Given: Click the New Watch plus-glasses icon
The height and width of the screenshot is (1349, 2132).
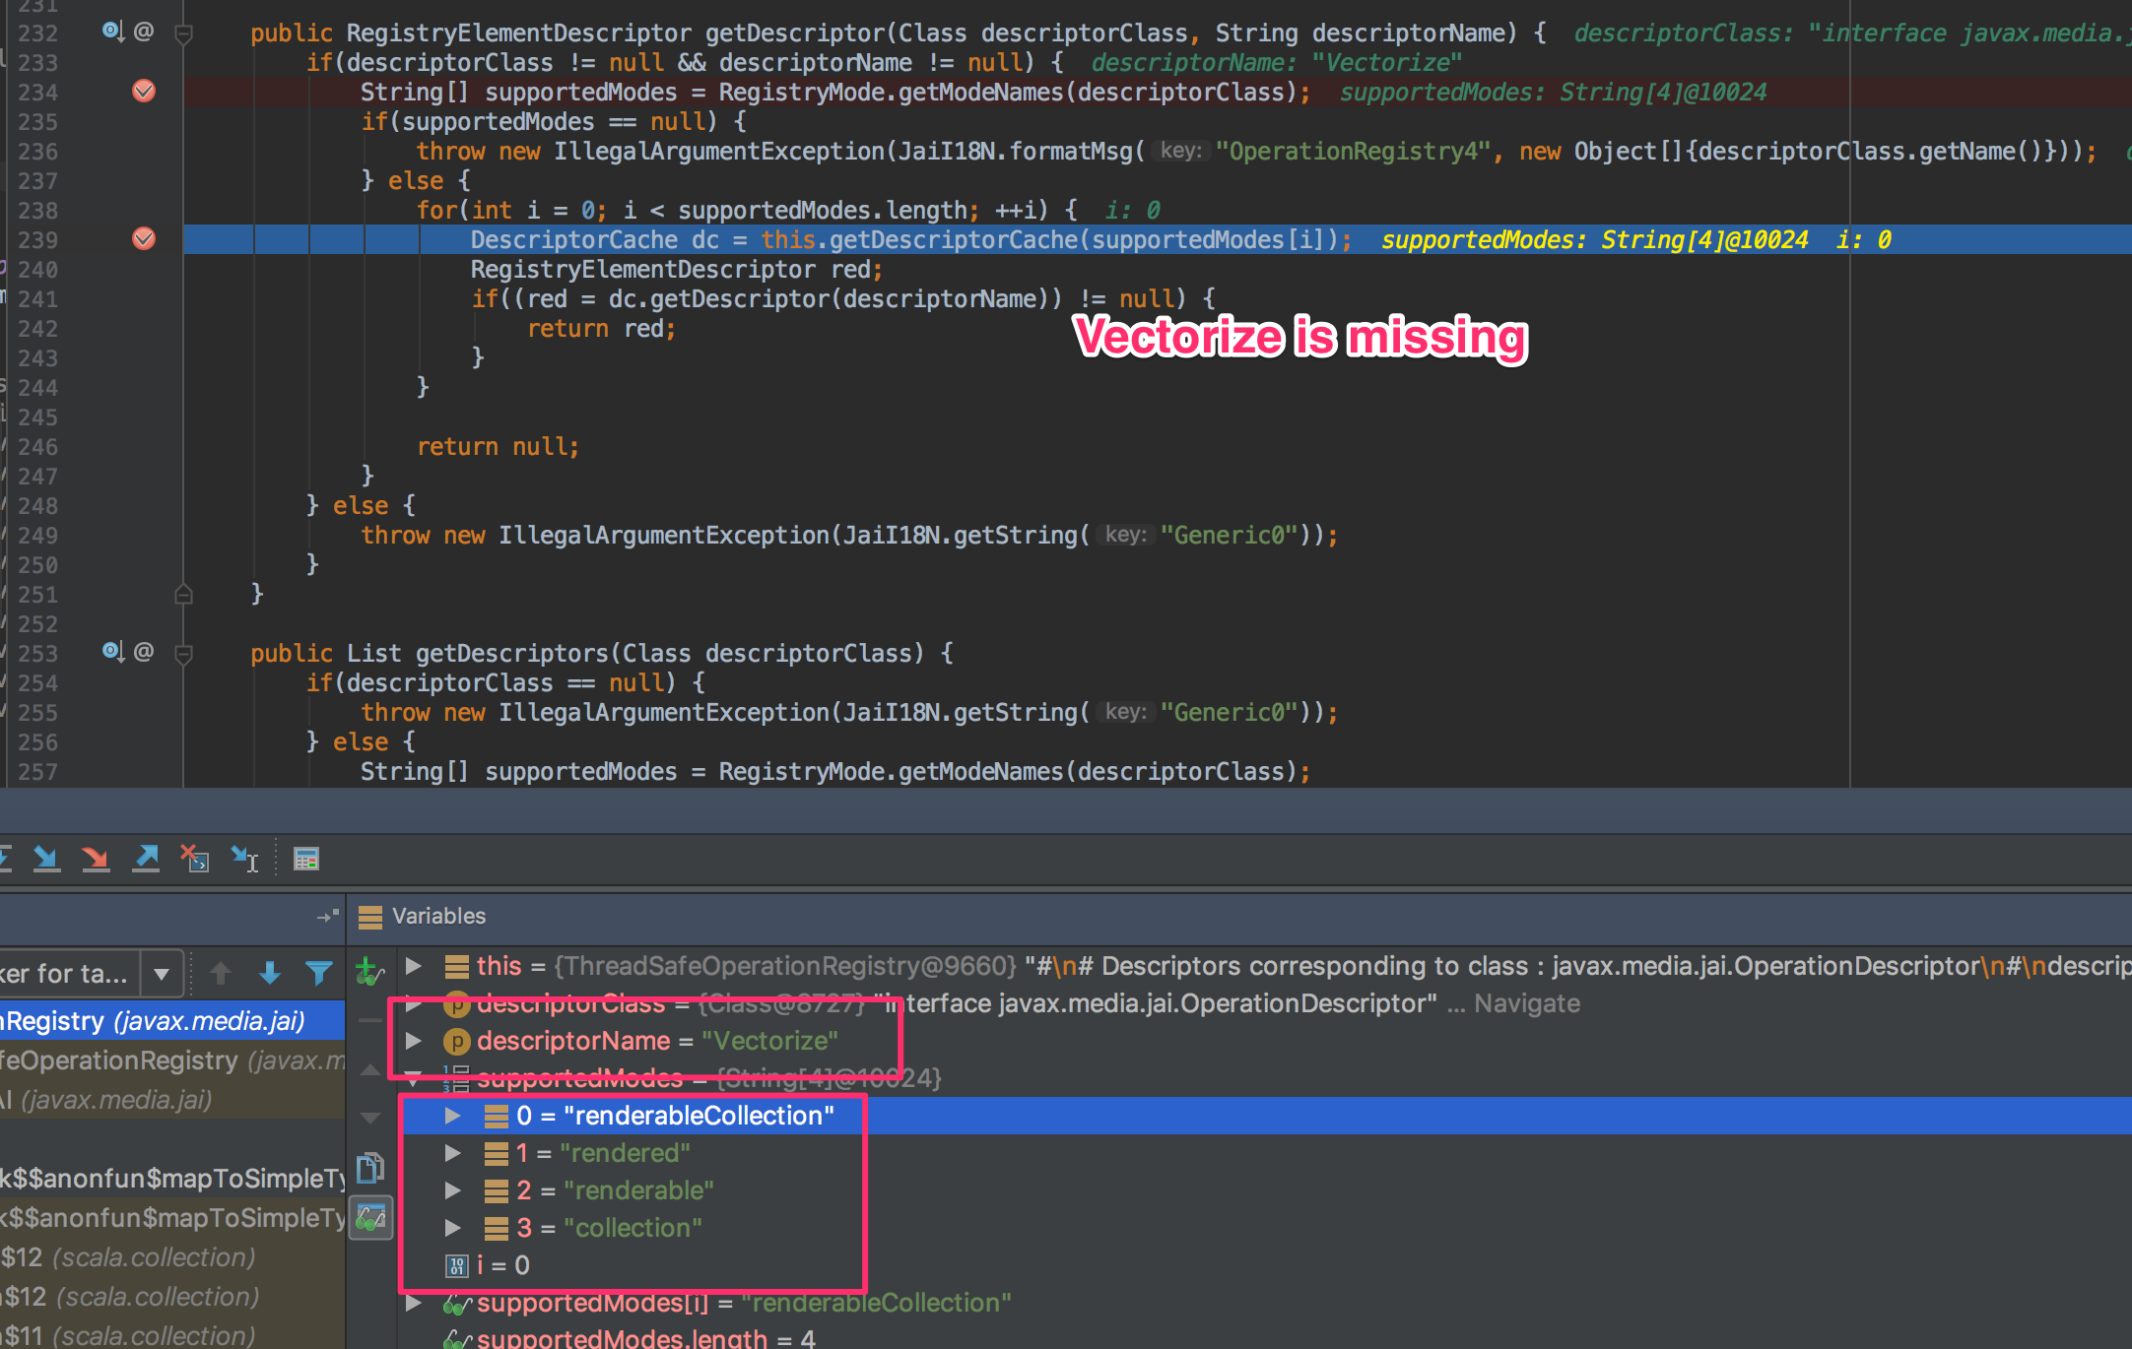Looking at the screenshot, I should [x=369, y=972].
